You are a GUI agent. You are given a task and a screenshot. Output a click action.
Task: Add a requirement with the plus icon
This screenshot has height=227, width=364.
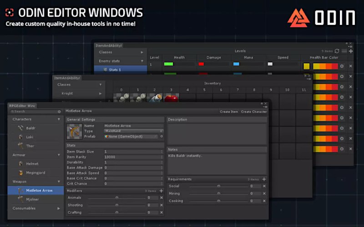tap(264, 179)
